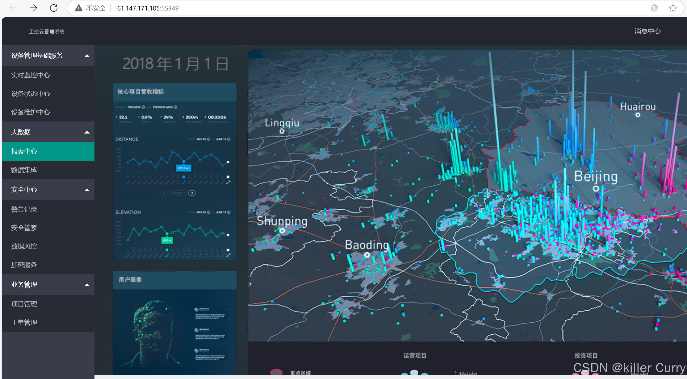Open the 报表中心 menu item

pyautogui.click(x=24, y=151)
